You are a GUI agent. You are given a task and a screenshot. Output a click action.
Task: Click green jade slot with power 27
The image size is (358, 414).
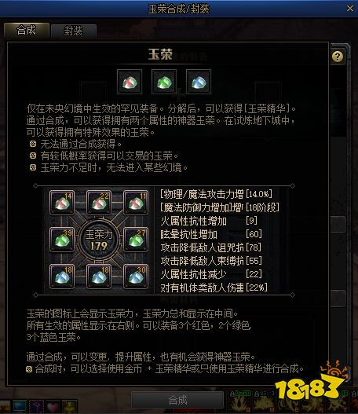136,240
